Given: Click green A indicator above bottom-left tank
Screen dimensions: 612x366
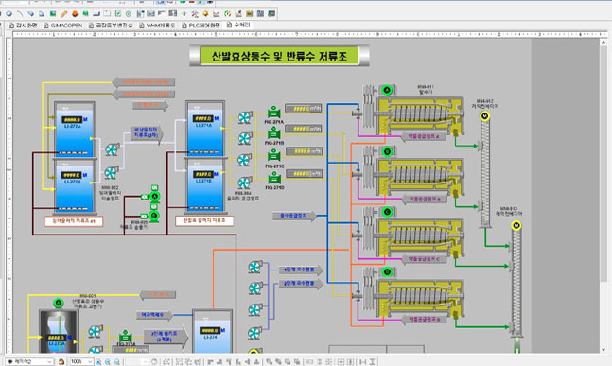Looking at the screenshot, I should click(59, 303).
